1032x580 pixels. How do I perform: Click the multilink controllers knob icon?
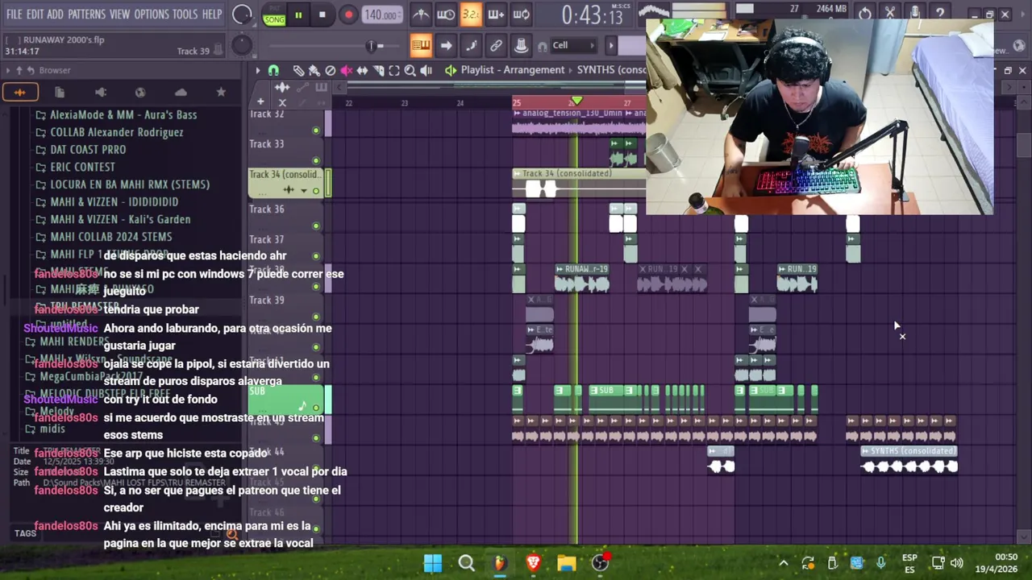522,45
